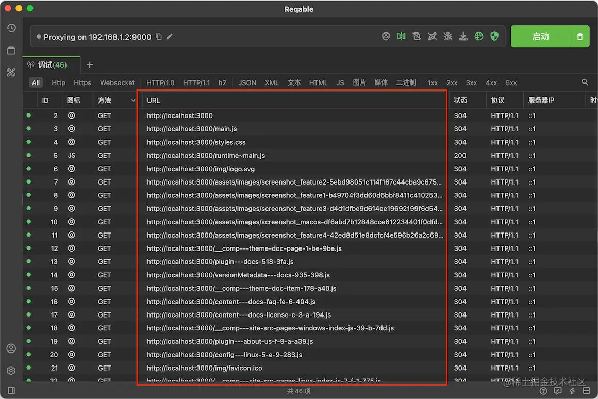
Task: Filter by 5xx status codes
Action: (511, 83)
